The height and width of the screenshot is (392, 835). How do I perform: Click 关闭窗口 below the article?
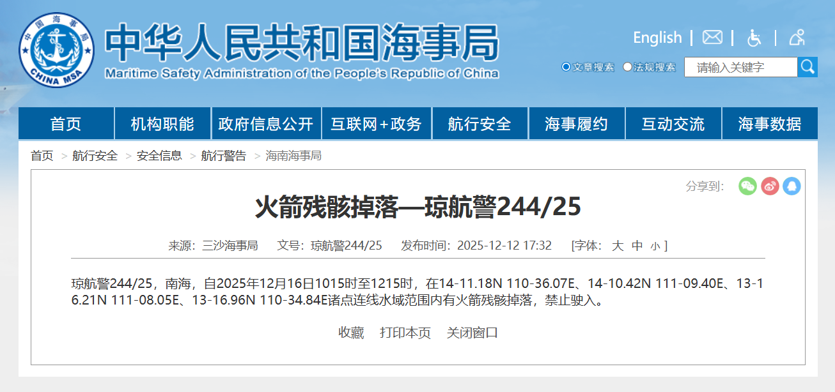(x=472, y=333)
